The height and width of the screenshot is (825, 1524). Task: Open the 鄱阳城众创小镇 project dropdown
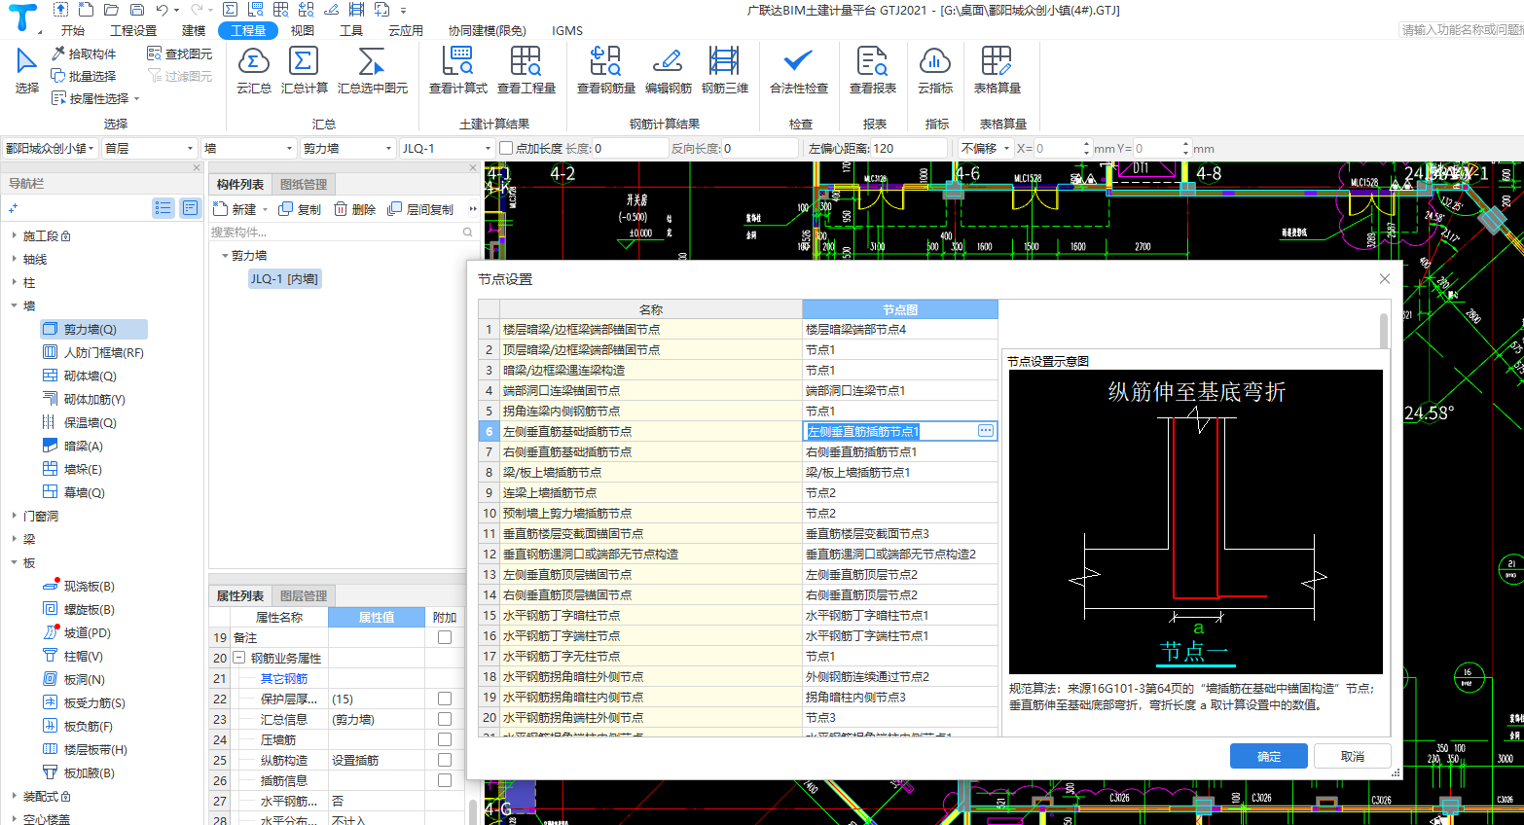[49, 148]
